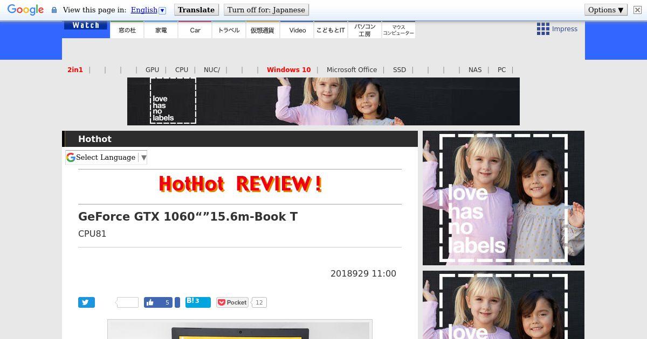Viewport: 647px width, 339px height.
Task: Open the パソコン工房 tab
Action: (364, 30)
